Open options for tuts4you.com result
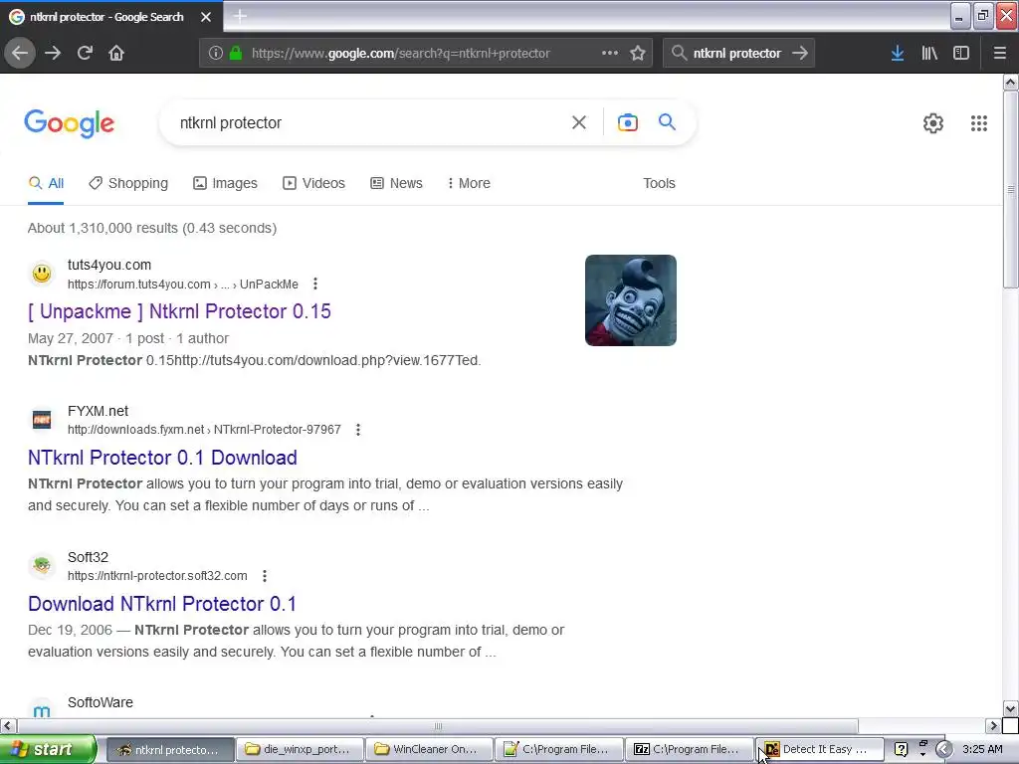1019x764 pixels. click(315, 284)
